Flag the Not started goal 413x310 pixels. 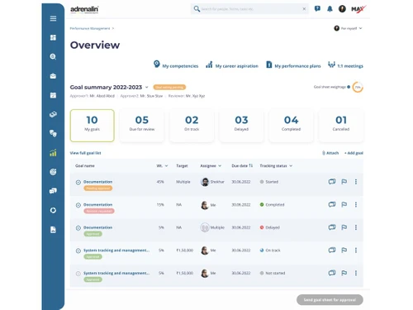[344, 273]
